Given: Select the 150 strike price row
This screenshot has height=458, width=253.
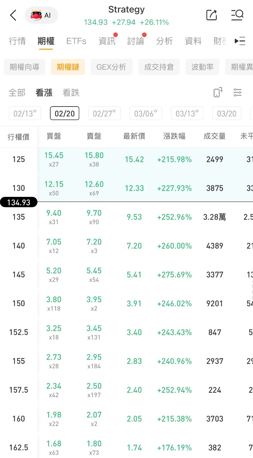Looking at the screenshot, I should coord(19,303).
